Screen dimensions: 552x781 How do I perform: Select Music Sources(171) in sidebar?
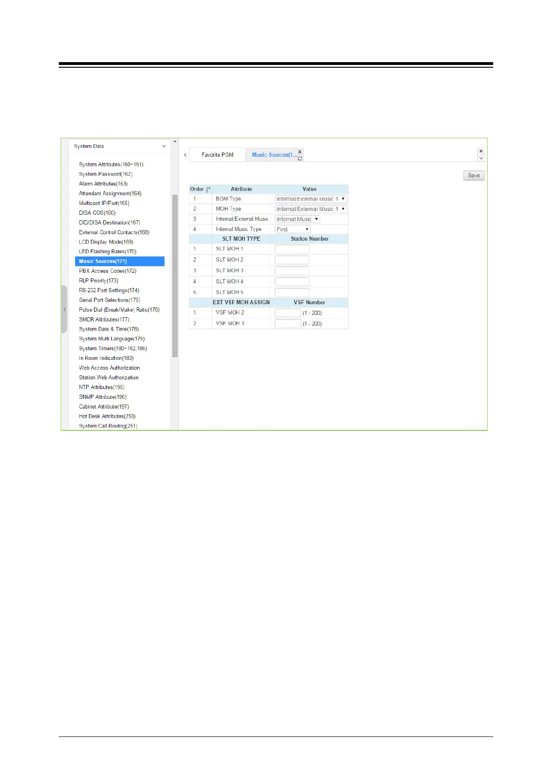tap(120, 262)
